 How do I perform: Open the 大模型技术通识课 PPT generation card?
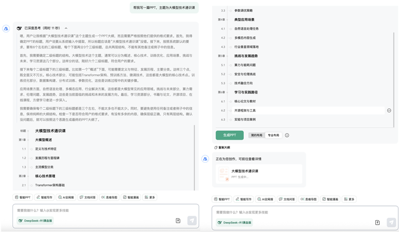(x=259, y=174)
